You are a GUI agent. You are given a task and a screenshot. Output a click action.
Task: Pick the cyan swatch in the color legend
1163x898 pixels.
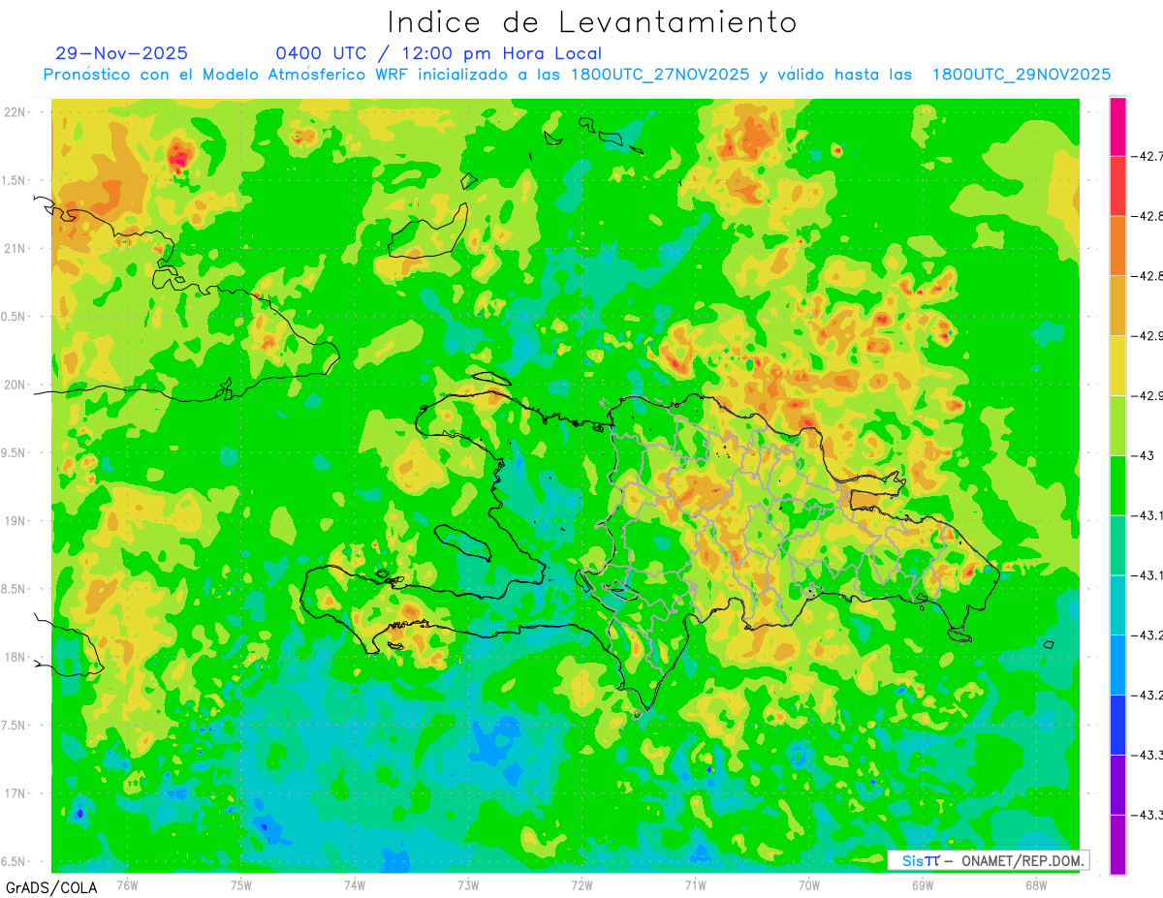(x=1117, y=604)
